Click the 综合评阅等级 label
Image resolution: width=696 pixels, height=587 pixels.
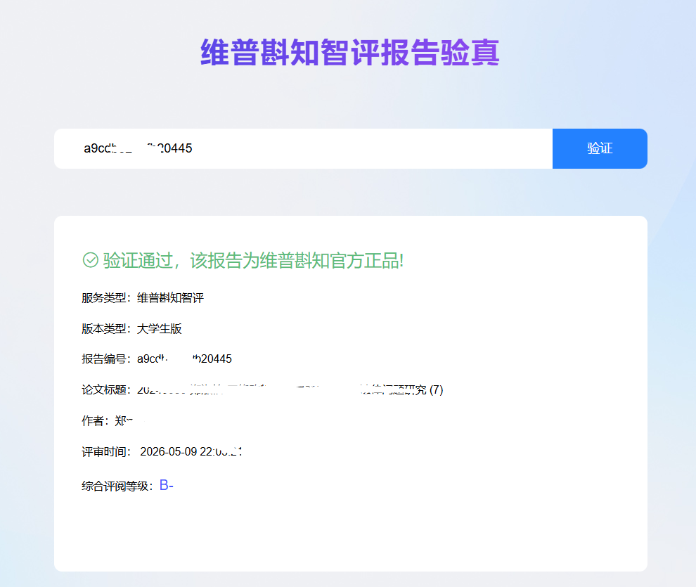pyautogui.click(x=117, y=486)
